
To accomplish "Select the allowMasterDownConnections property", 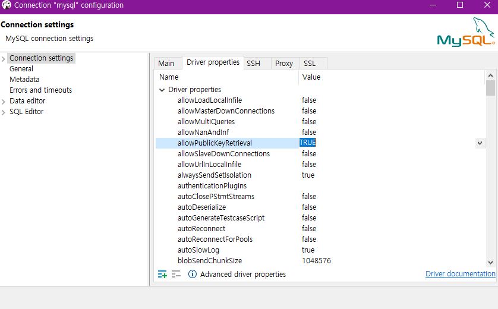I will (x=226, y=111).
